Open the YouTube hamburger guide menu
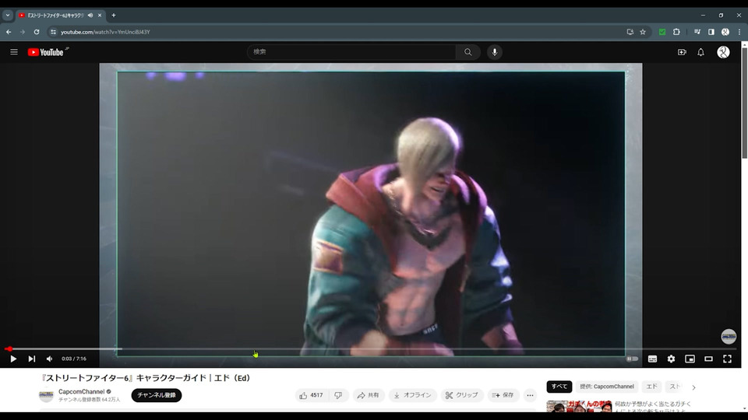 14,52
